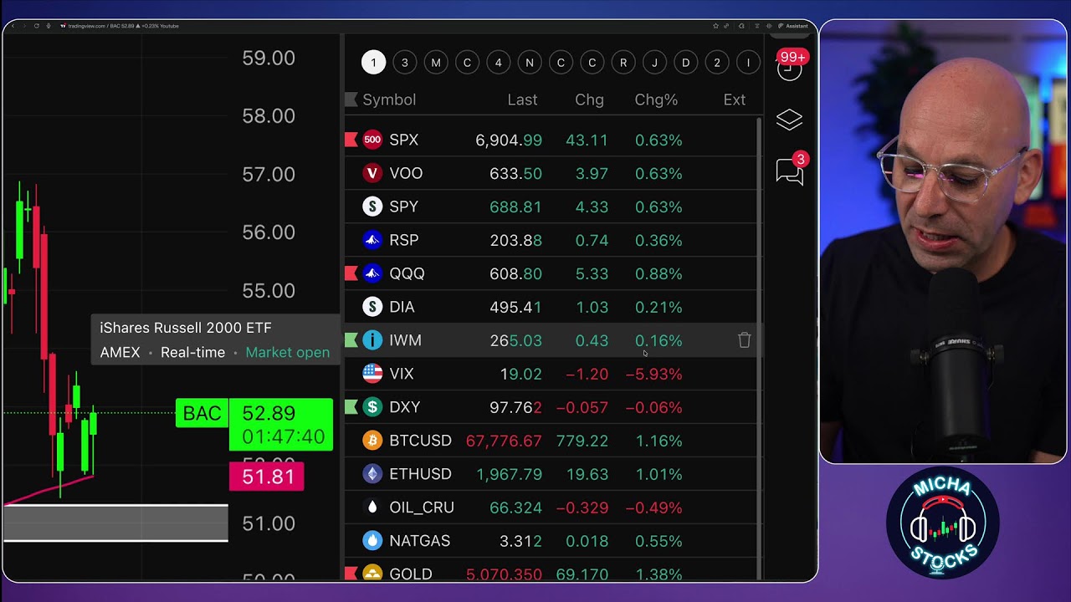Image resolution: width=1071 pixels, height=602 pixels.
Task: Reload the page with the browser refresh icon
Action: click(36, 26)
